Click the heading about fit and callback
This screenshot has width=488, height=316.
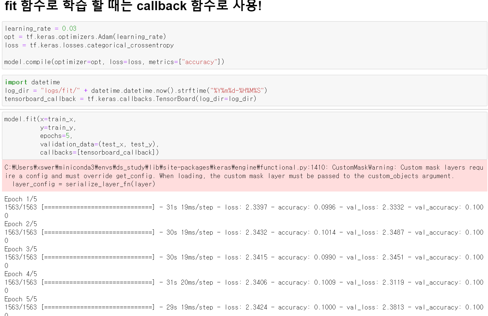pyautogui.click(x=133, y=6)
